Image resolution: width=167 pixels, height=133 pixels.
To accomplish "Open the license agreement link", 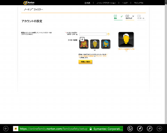I will click(86, 56).
